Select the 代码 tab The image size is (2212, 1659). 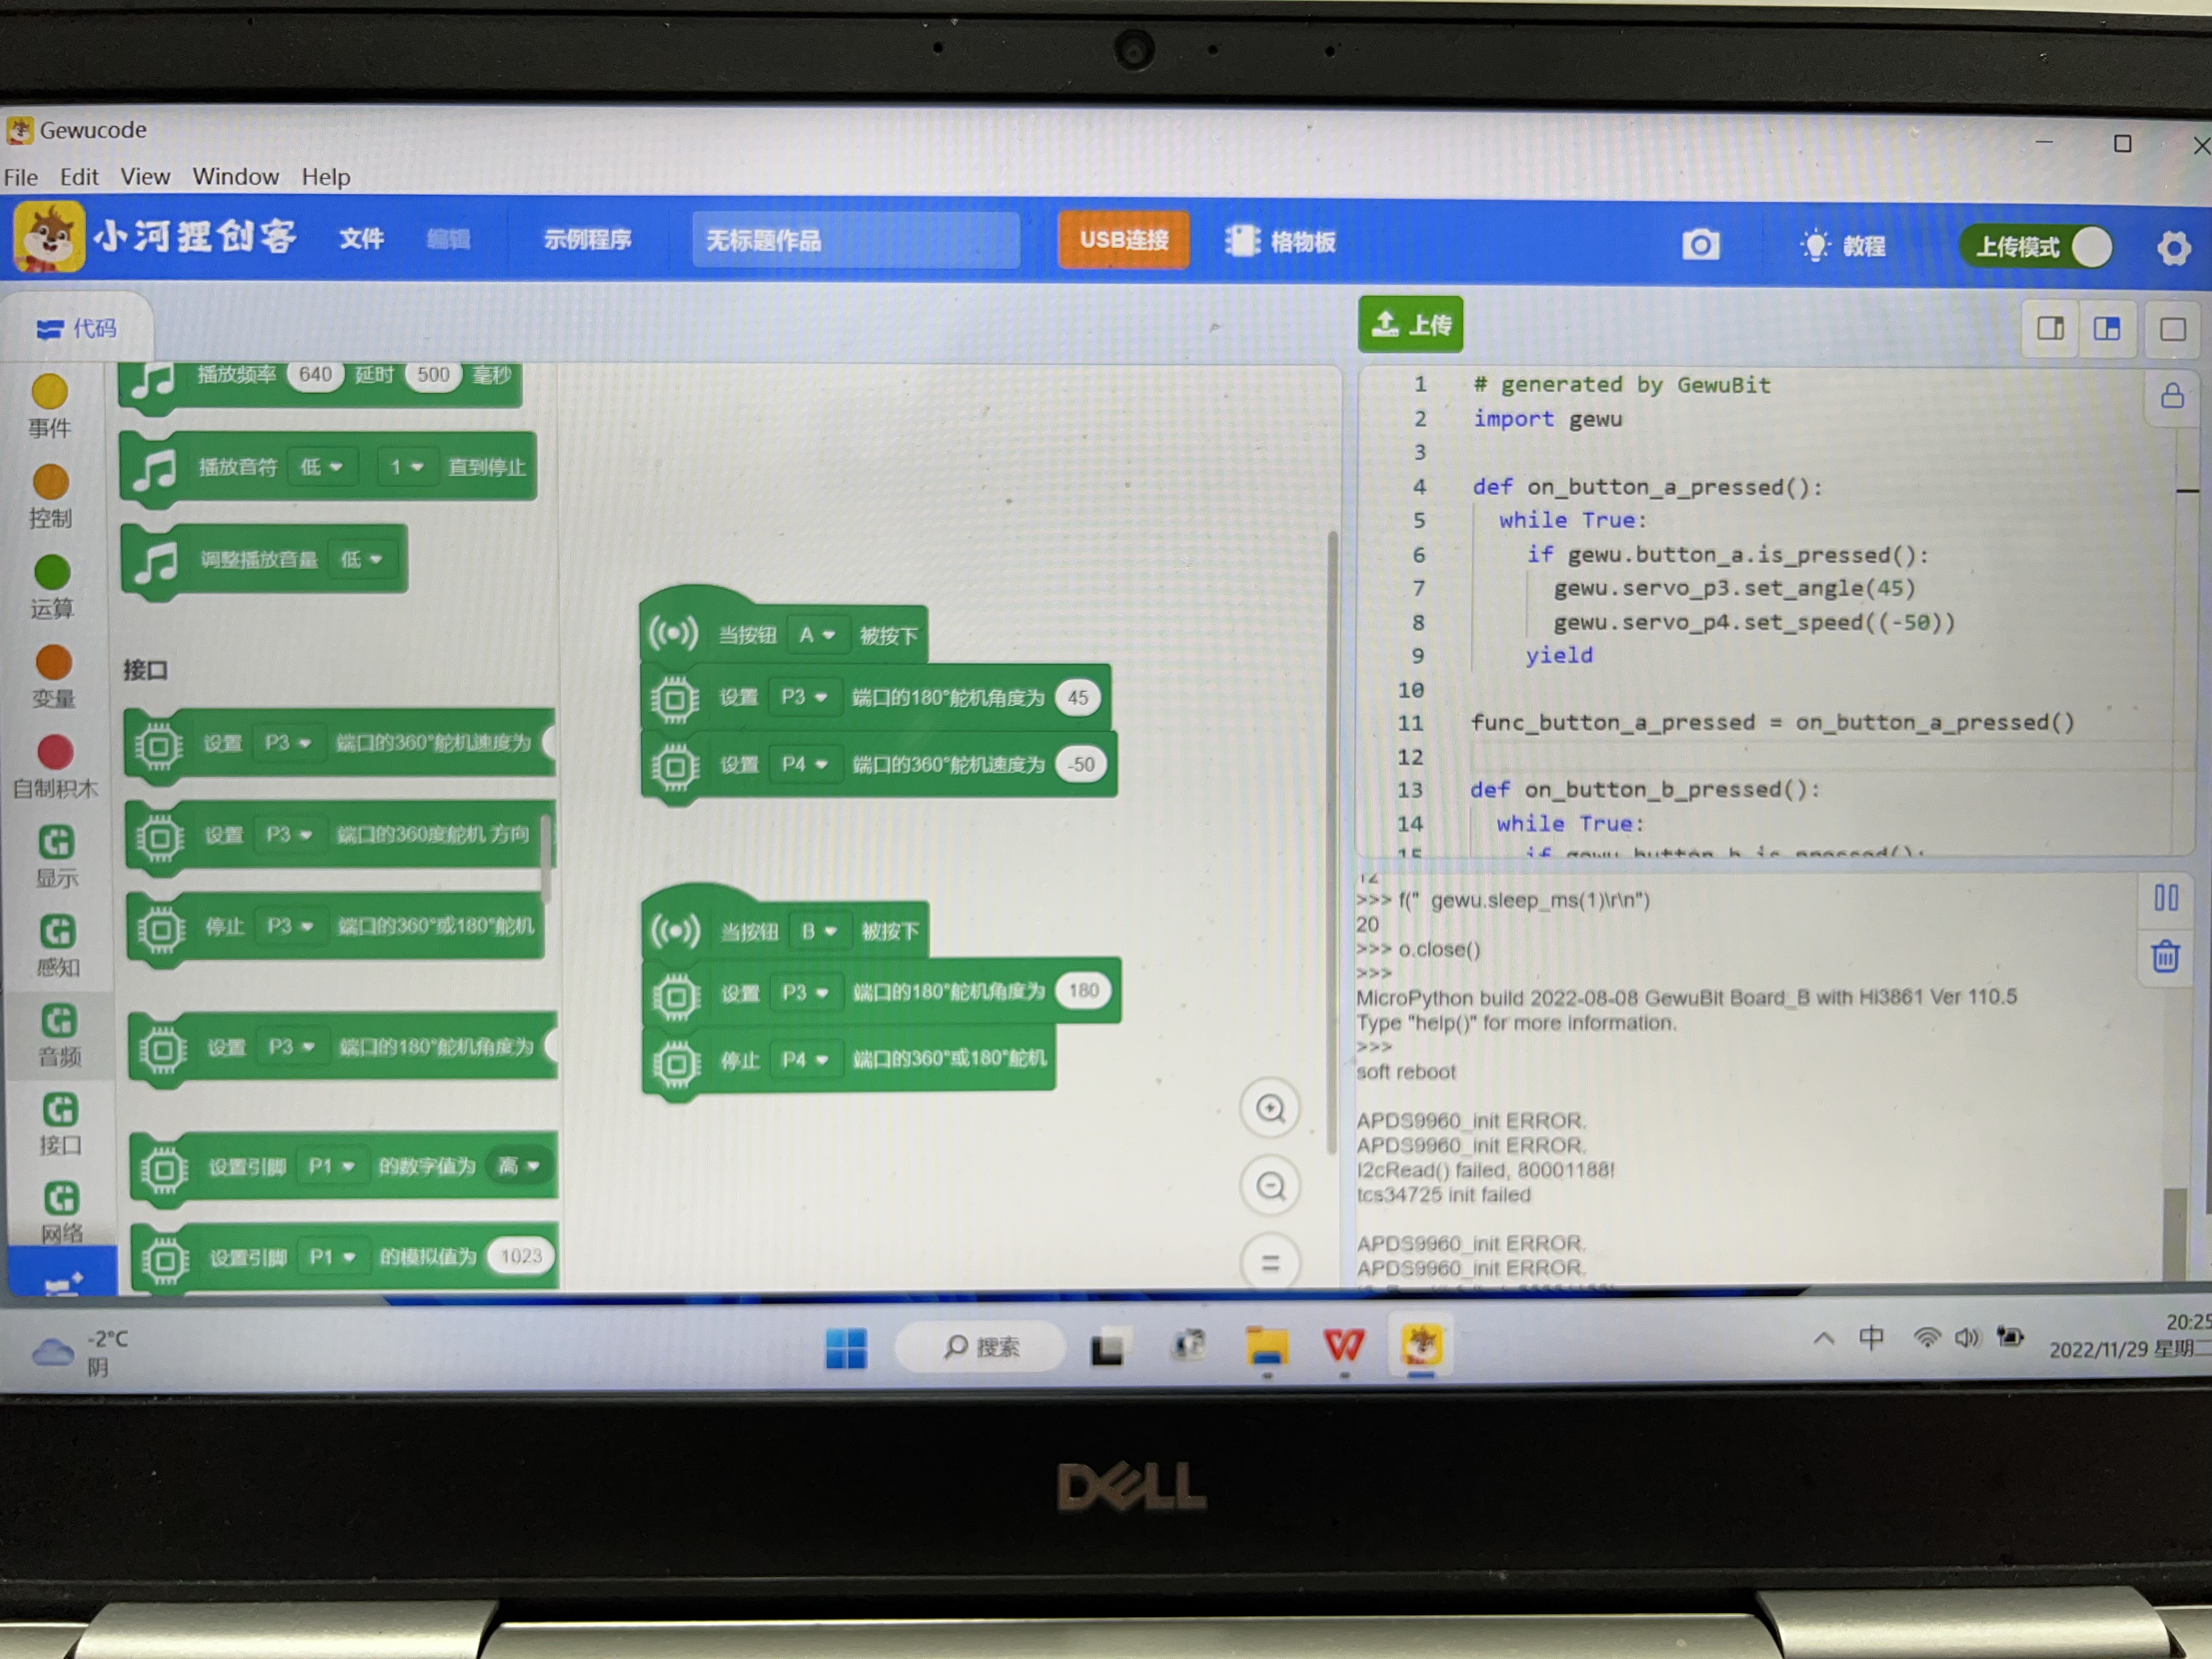point(77,328)
